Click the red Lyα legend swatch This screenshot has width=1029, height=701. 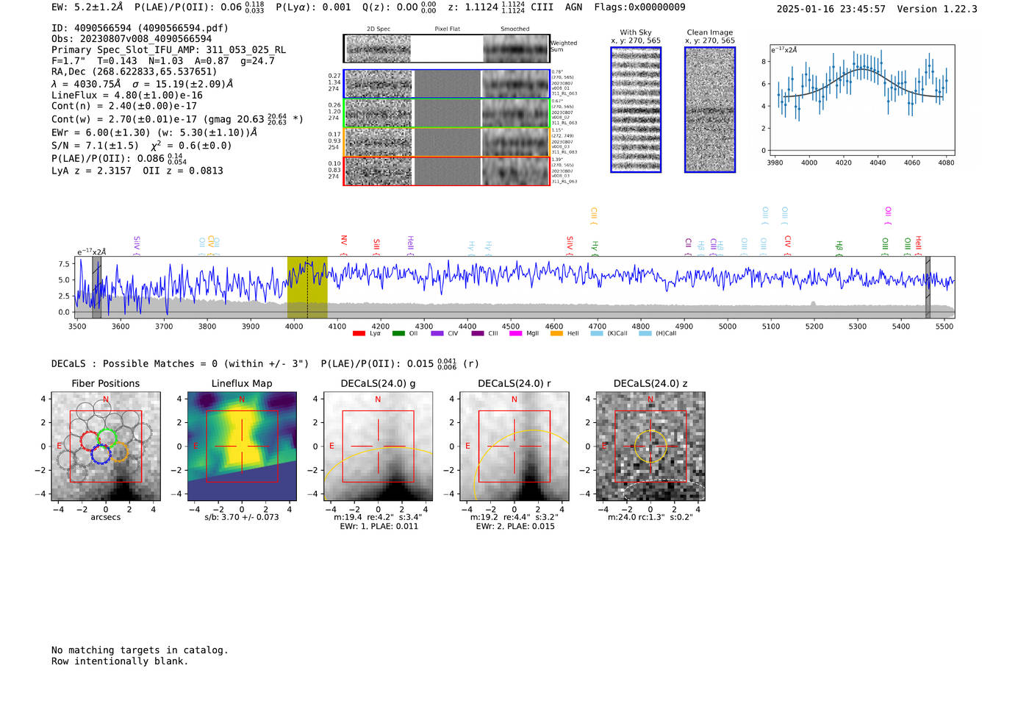359,333
